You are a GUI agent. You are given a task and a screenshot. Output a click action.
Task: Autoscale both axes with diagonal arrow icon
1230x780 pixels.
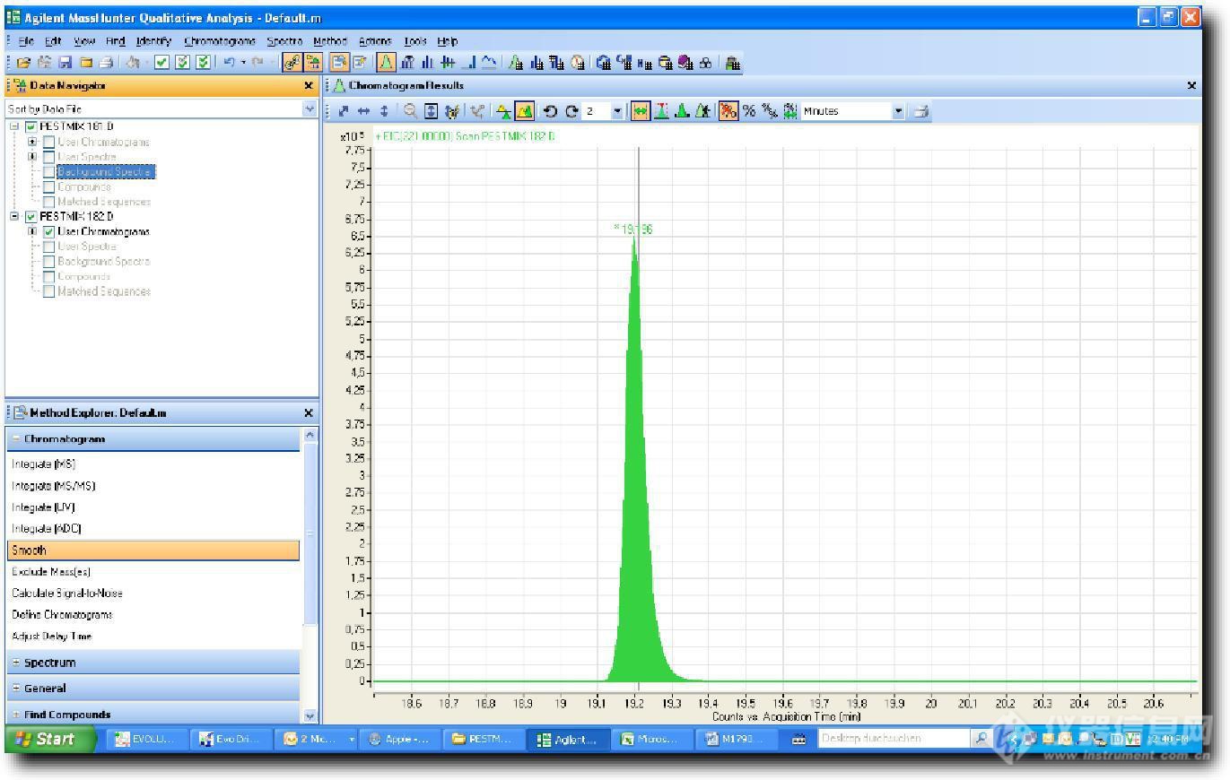[343, 111]
